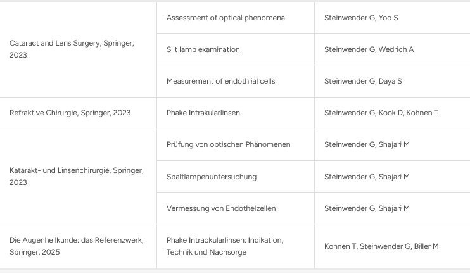The height and width of the screenshot is (273, 470).
Task: Select 'Refraktive Chirurgie, Springer, 2023' cell
Action: click(70, 113)
